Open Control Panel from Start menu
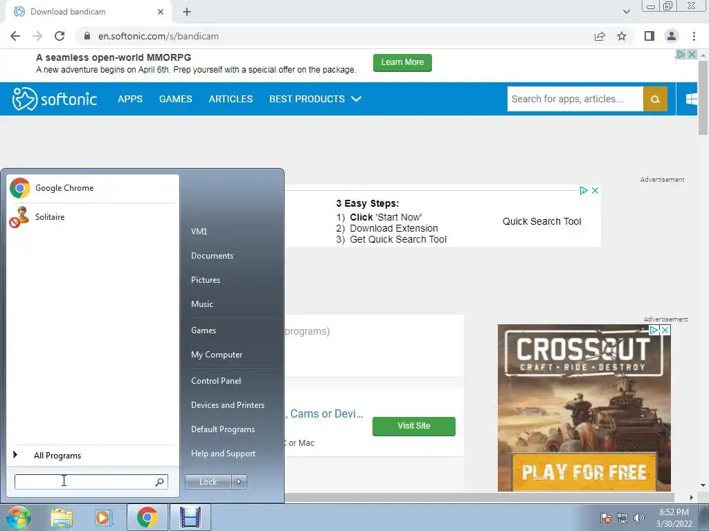This screenshot has height=531, width=709. tap(216, 381)
